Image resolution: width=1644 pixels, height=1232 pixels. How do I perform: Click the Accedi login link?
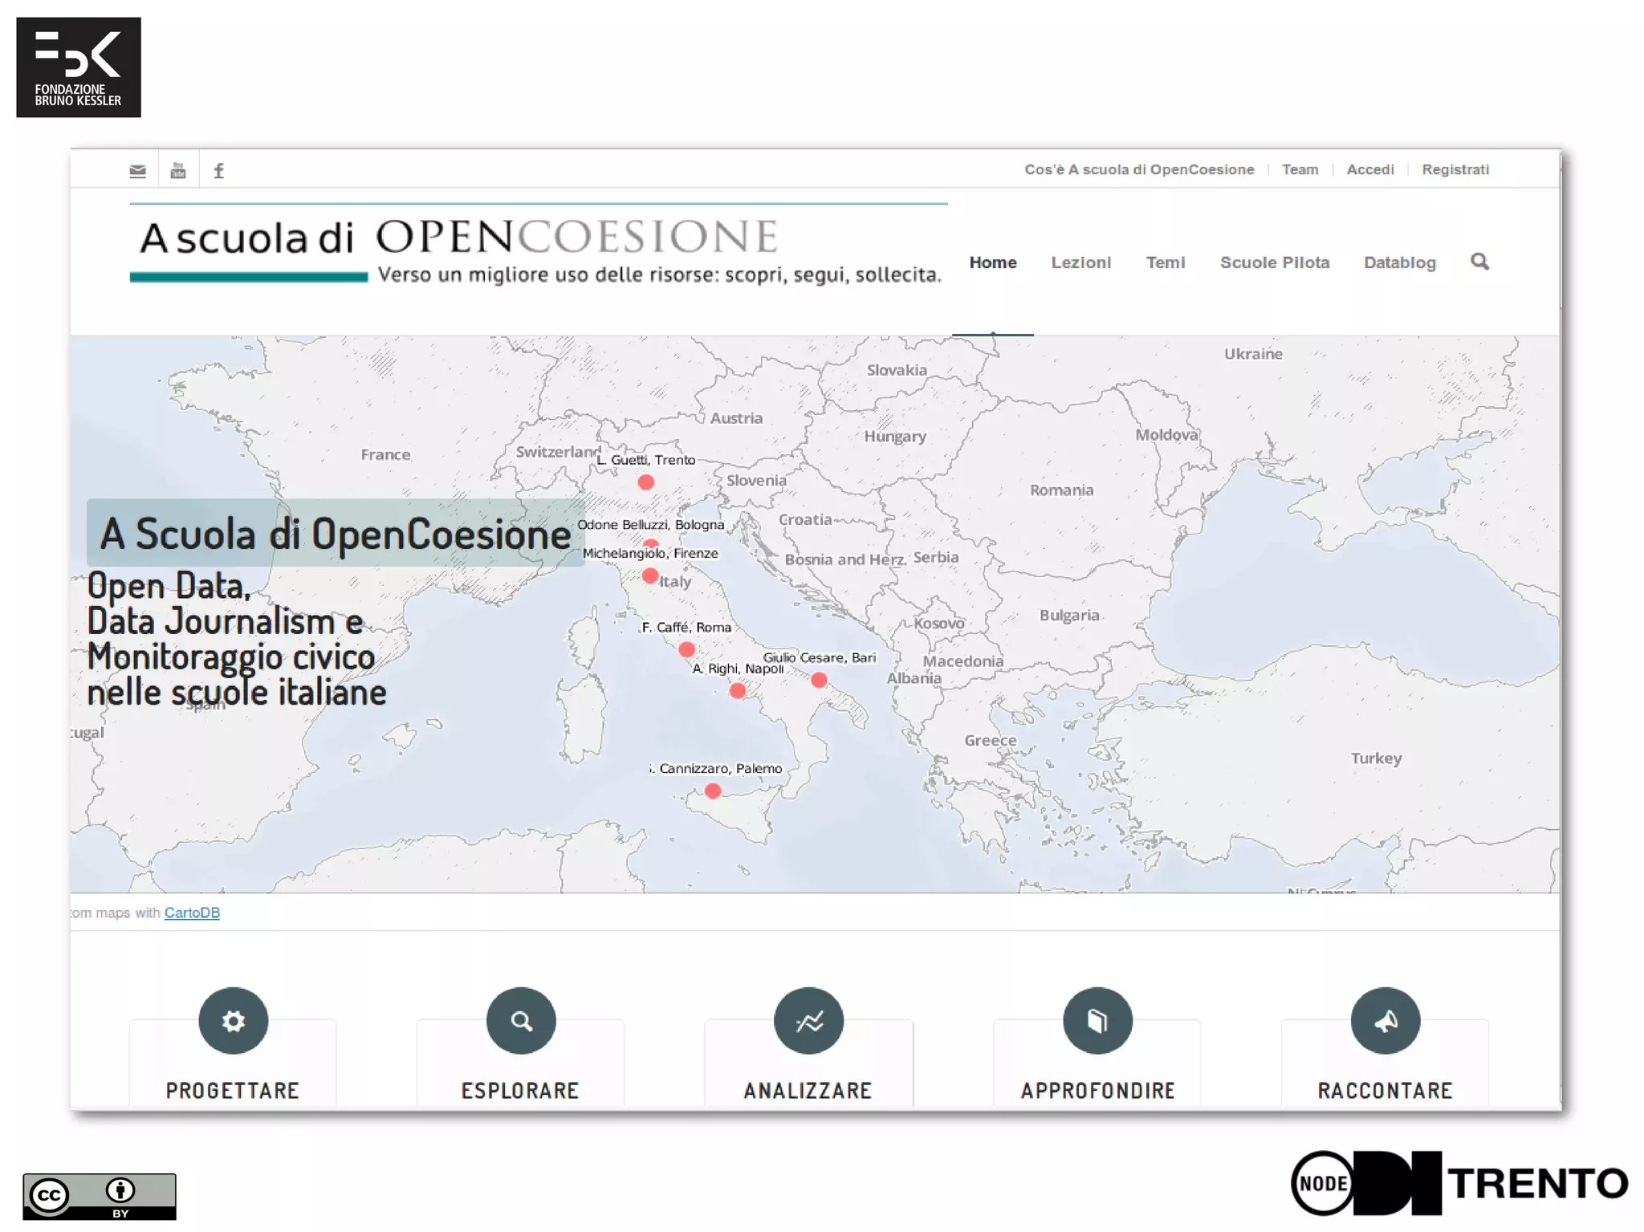pos(1369,169)
